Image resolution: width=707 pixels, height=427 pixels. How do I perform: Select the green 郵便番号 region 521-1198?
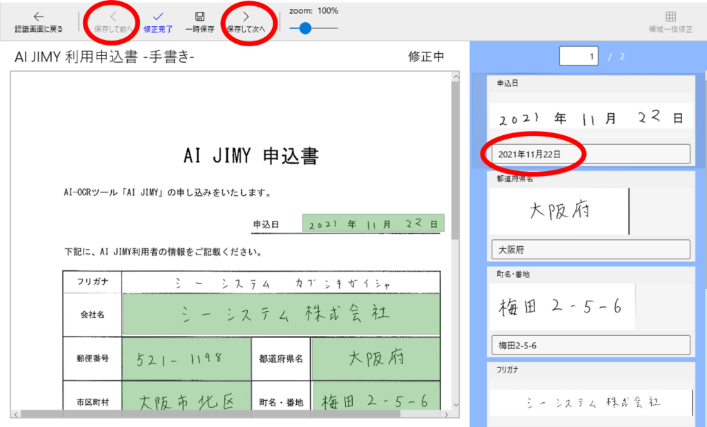[x=186, y=359]
